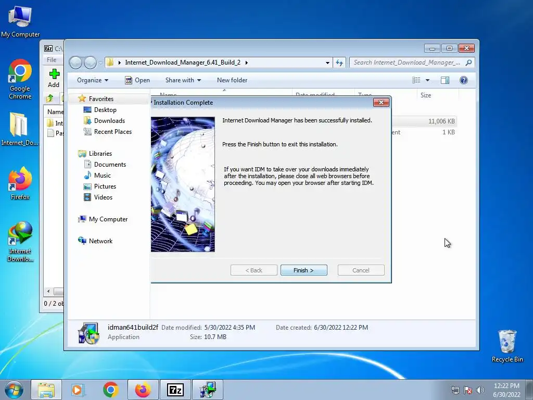Select My Computer in the navigation pane
533x400 pixels.
pos(108,219)
